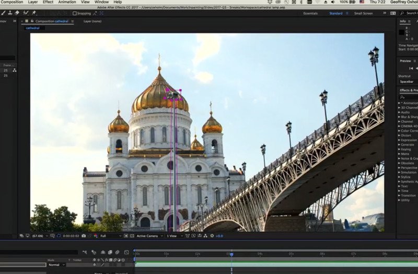Open the Composition menu
Screen dimensions: 418x274
(11, 2)
